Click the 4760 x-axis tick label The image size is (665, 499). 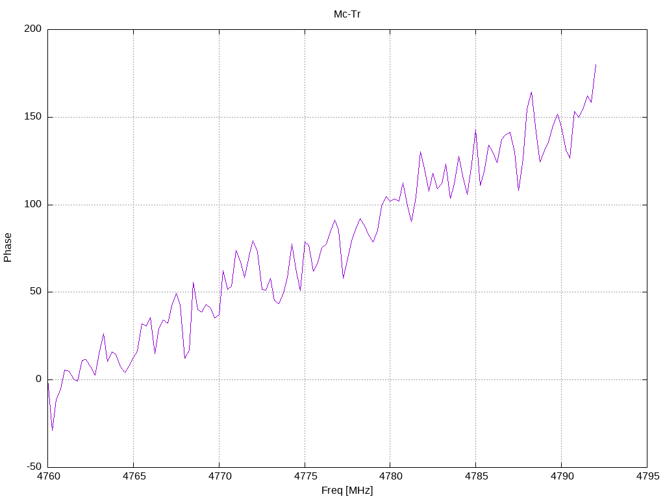(49, 476)
